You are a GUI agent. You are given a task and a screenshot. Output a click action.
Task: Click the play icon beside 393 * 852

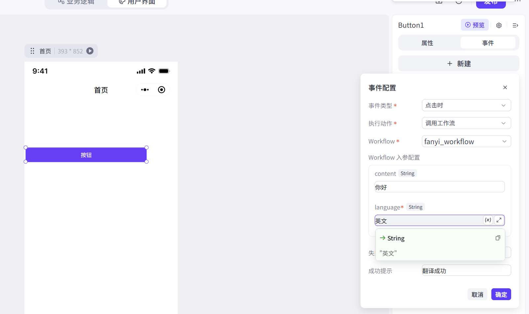point(90,51)
